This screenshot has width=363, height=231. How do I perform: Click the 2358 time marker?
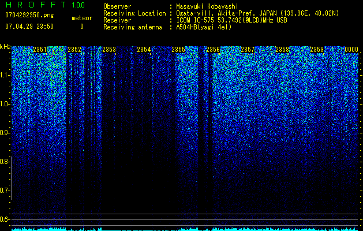tap(282, 50)
